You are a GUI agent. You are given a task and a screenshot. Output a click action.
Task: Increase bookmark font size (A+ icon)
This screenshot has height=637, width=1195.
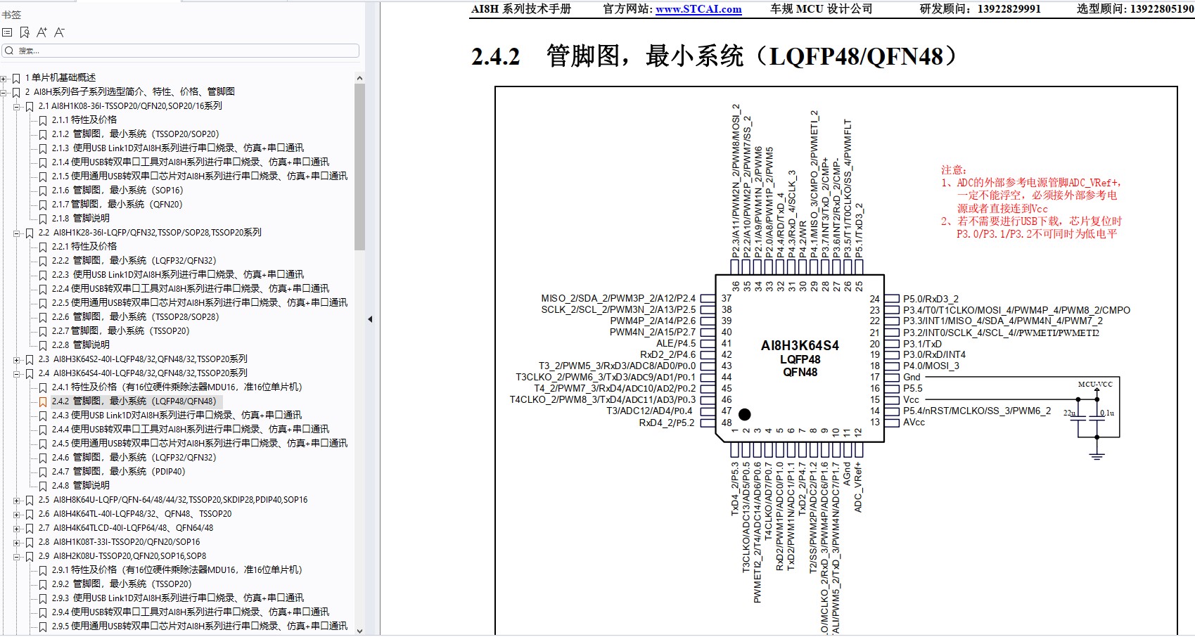[41, 32]
